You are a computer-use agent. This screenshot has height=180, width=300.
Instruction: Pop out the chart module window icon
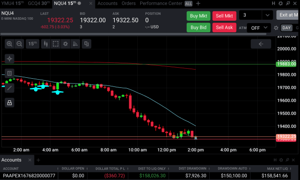(x=288, y=3)
